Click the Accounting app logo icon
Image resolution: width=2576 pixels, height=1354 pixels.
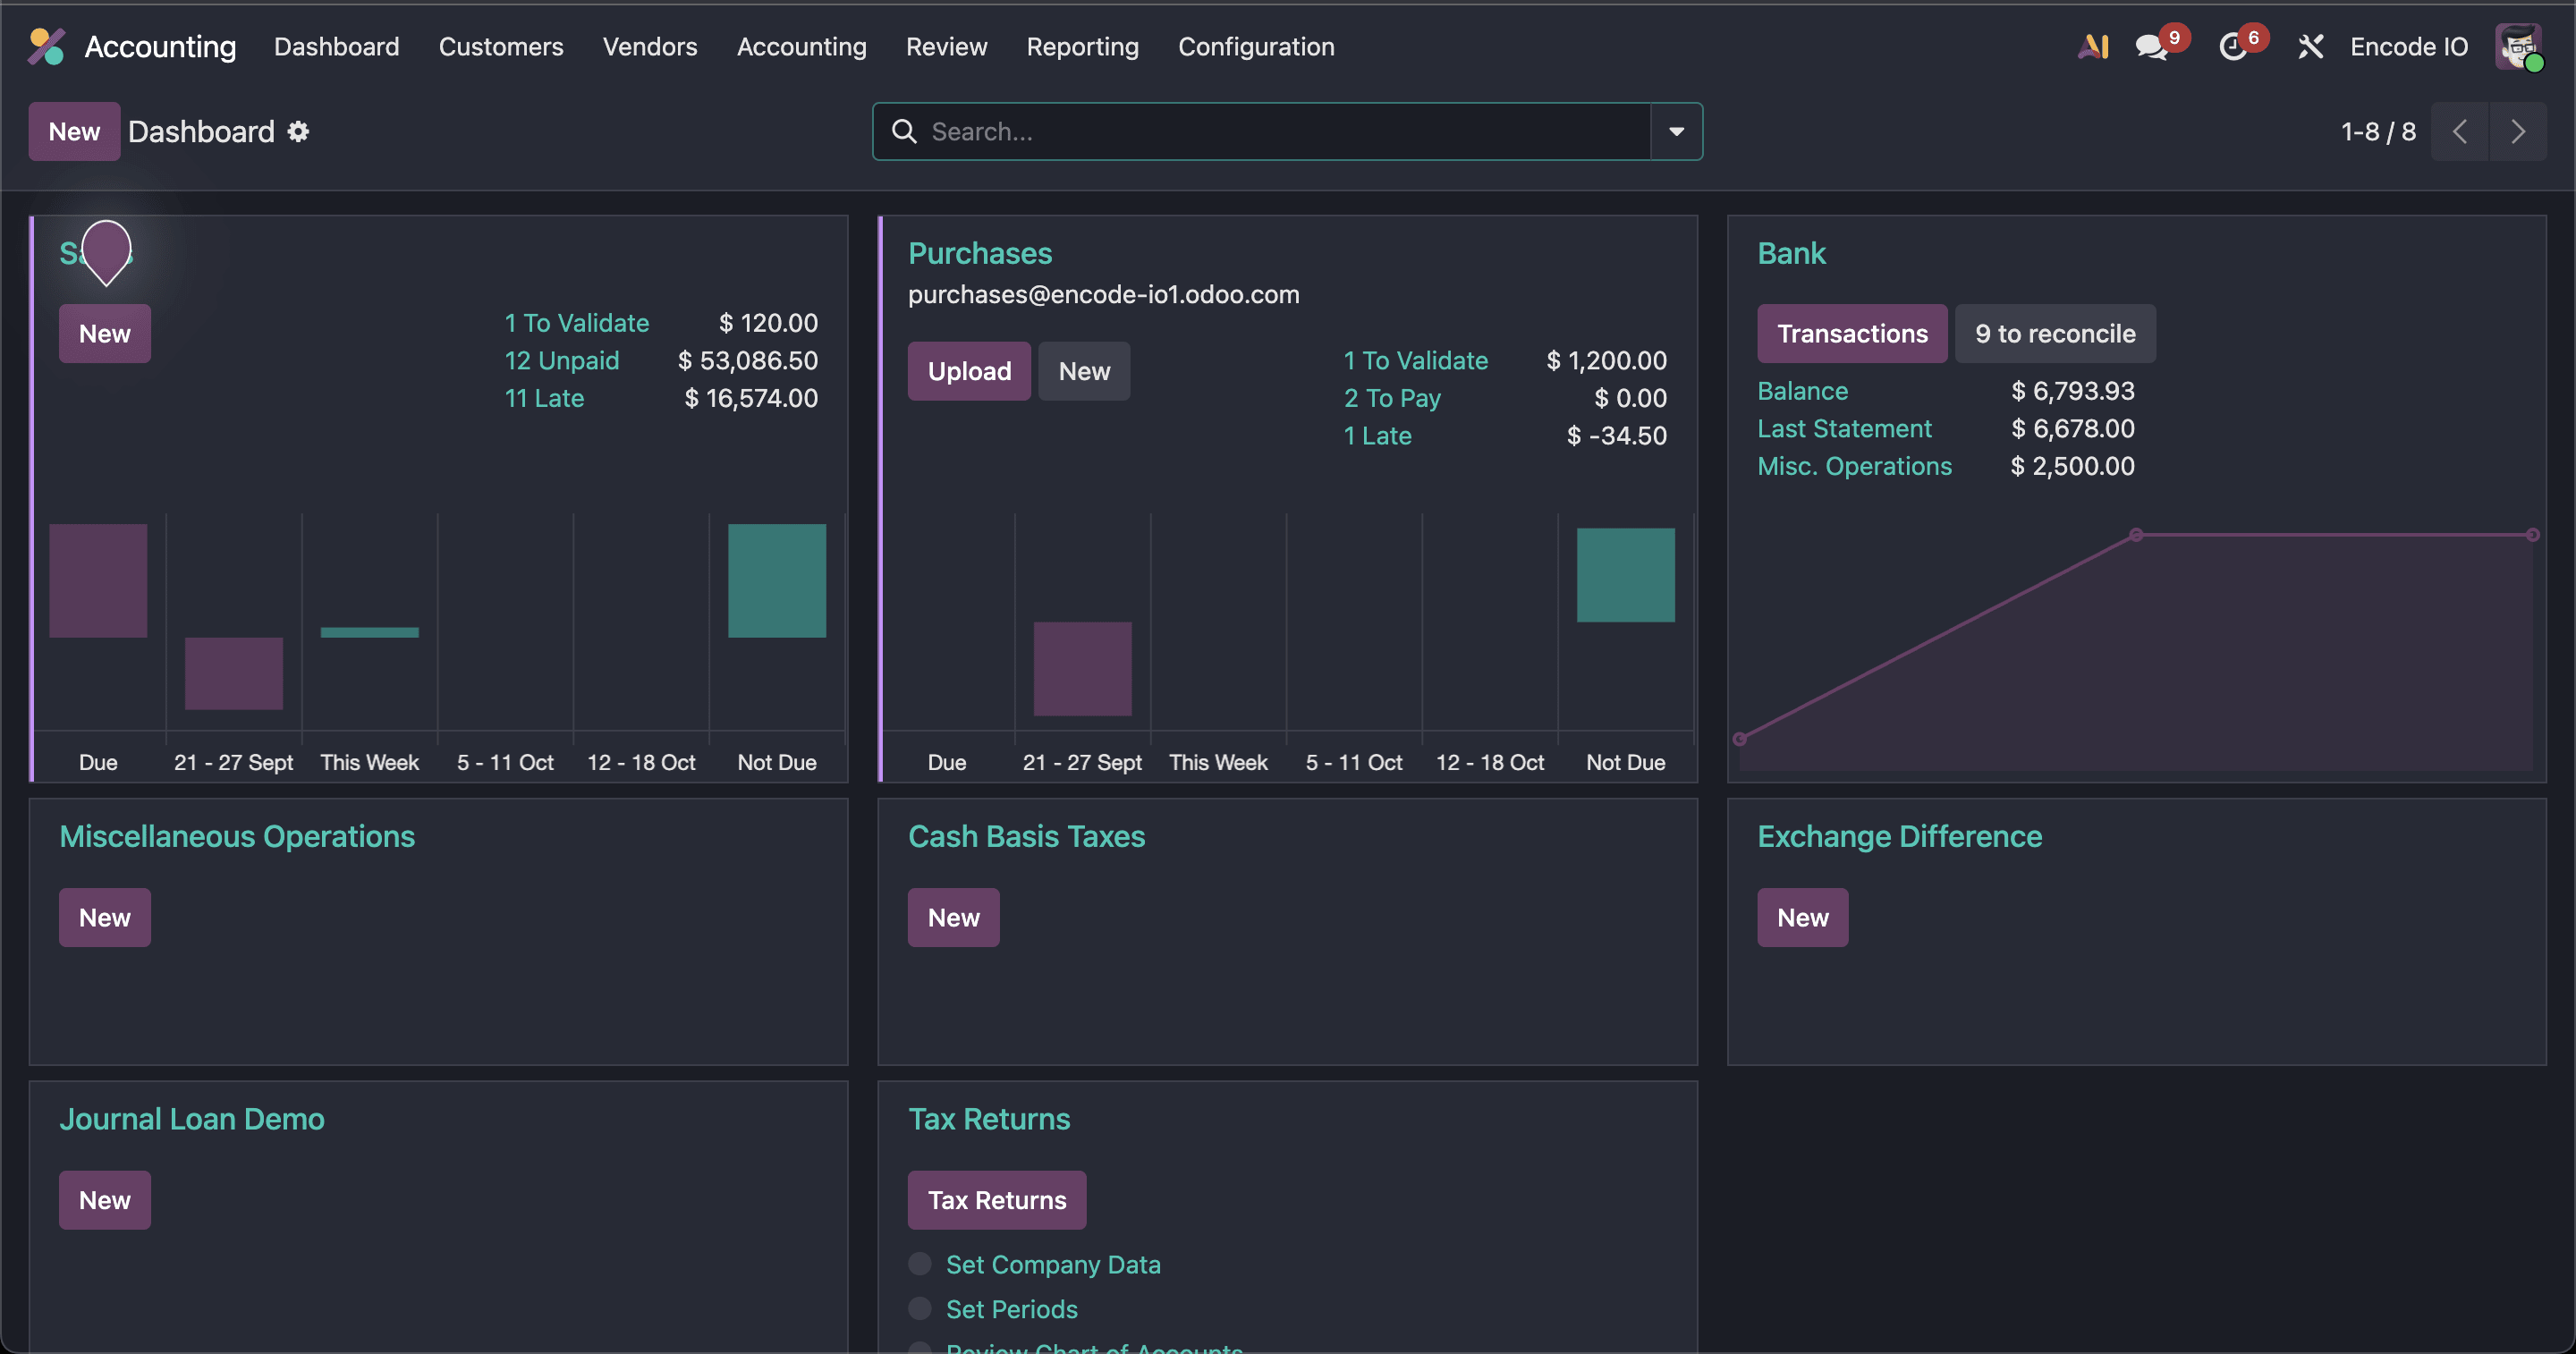point(46,46)
